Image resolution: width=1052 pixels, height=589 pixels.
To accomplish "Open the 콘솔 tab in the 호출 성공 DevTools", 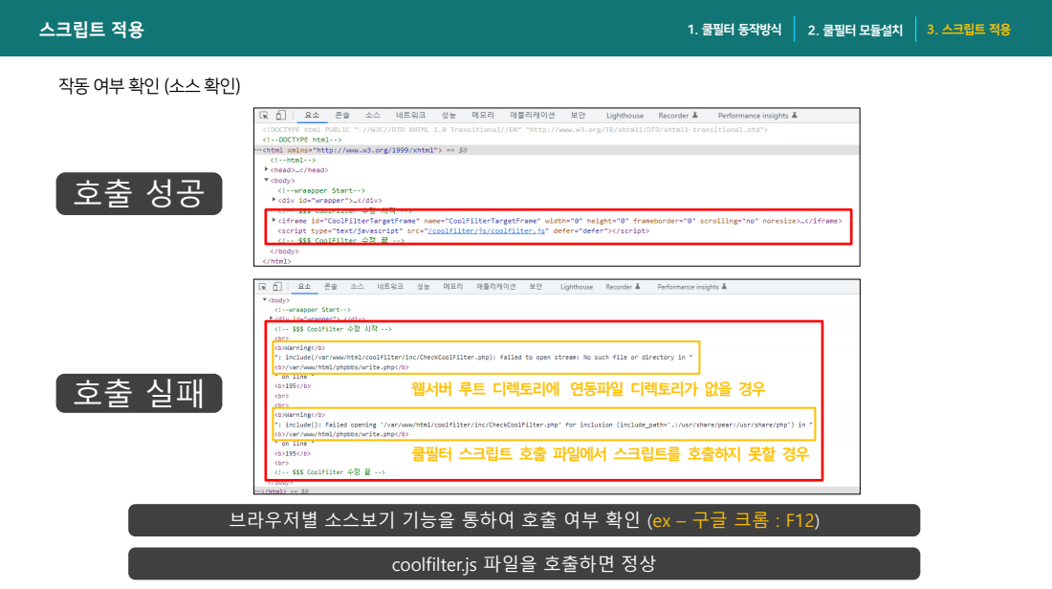I will click(x=342, y=116).
